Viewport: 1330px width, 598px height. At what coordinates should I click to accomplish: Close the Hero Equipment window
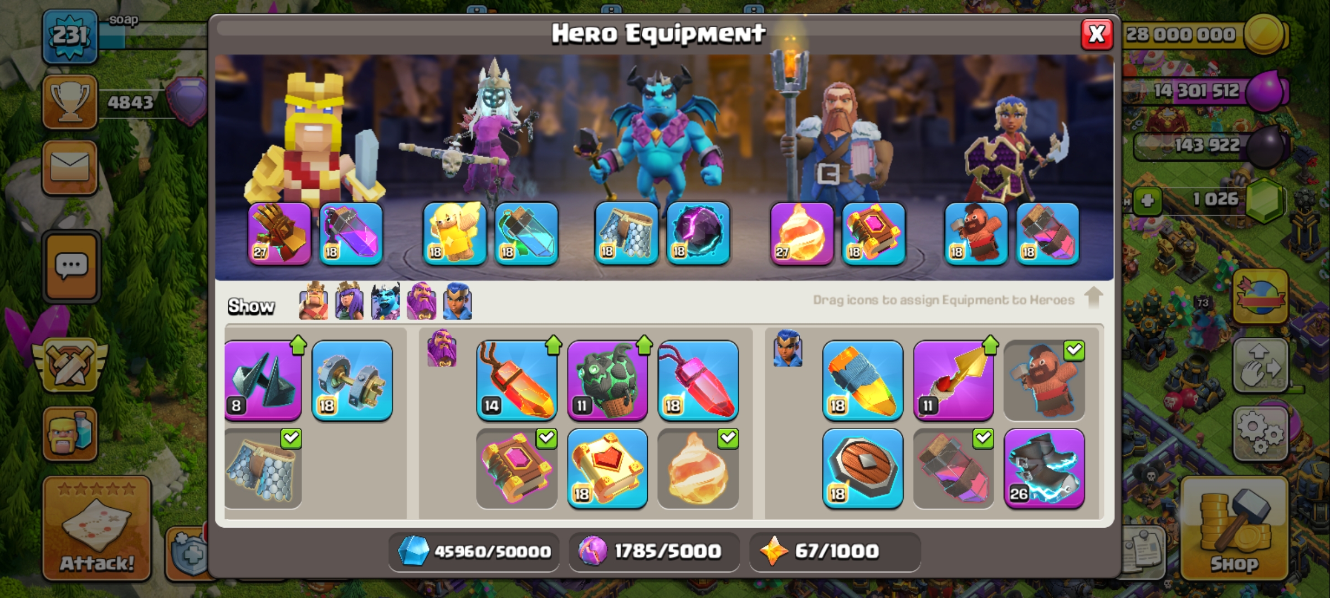pos(1097,34)
